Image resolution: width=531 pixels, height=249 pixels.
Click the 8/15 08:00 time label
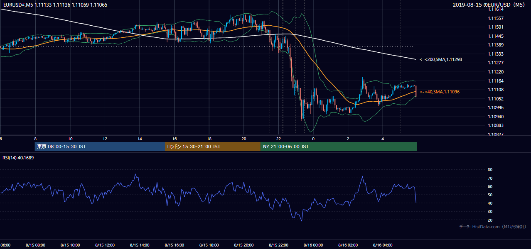(35, 245)
